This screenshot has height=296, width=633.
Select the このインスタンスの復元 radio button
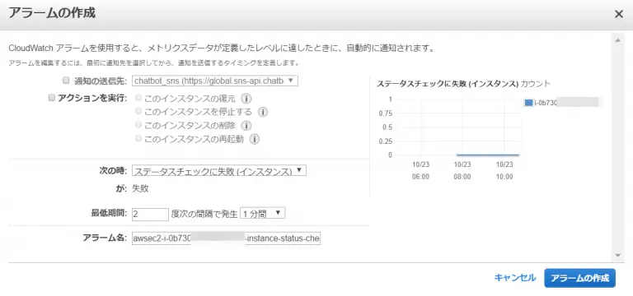click(x=138, y=98)
